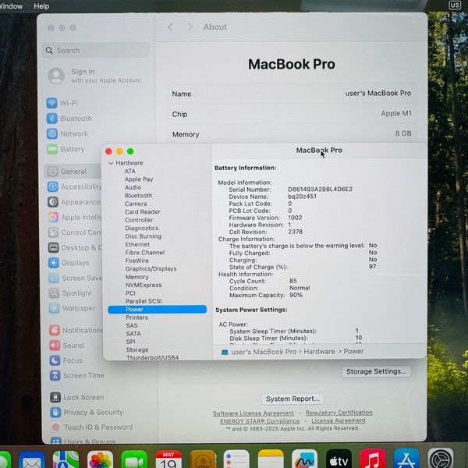Open Lock Screen settings in sidebar
The image size is (468, 468).
pyautogui.click(x=77, y=397)
